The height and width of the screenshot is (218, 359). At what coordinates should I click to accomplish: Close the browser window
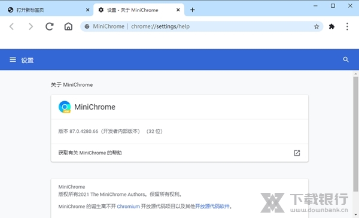coord(350,6)
